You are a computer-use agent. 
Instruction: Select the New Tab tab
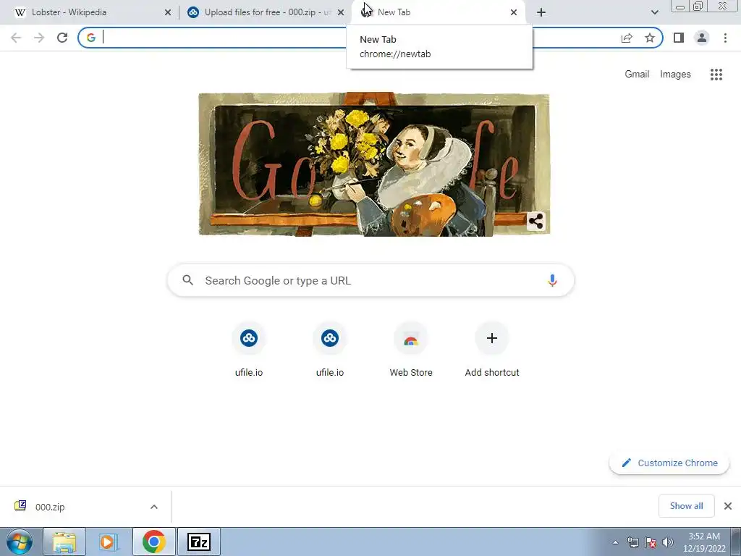[437, 12]
